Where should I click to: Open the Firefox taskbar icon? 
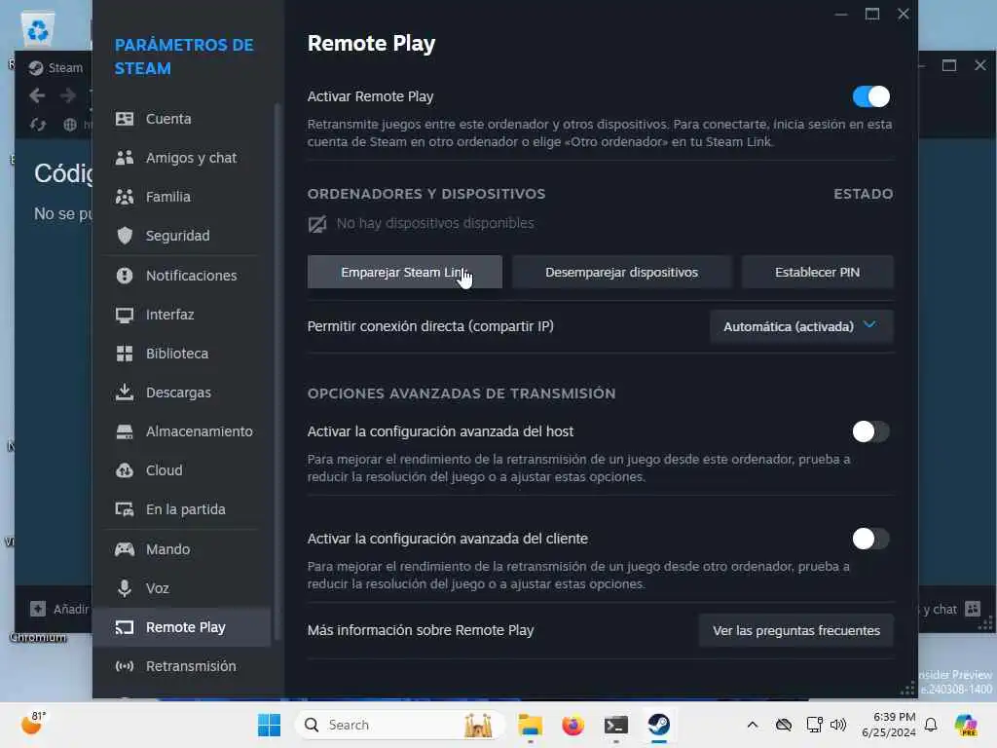(x=572, y=725)
